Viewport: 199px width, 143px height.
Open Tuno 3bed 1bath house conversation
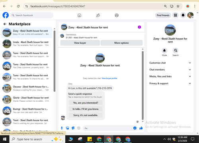pyautogui.click(x=27, y=66)
